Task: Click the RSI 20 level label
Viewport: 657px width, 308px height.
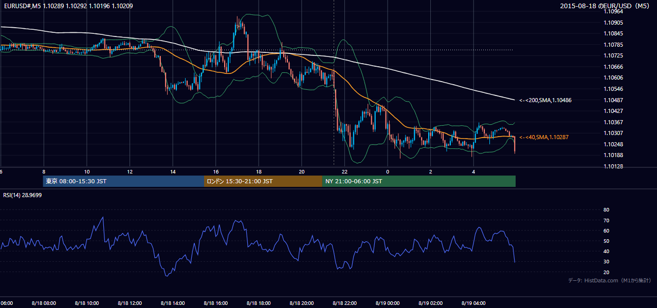Action: point(606,272)
